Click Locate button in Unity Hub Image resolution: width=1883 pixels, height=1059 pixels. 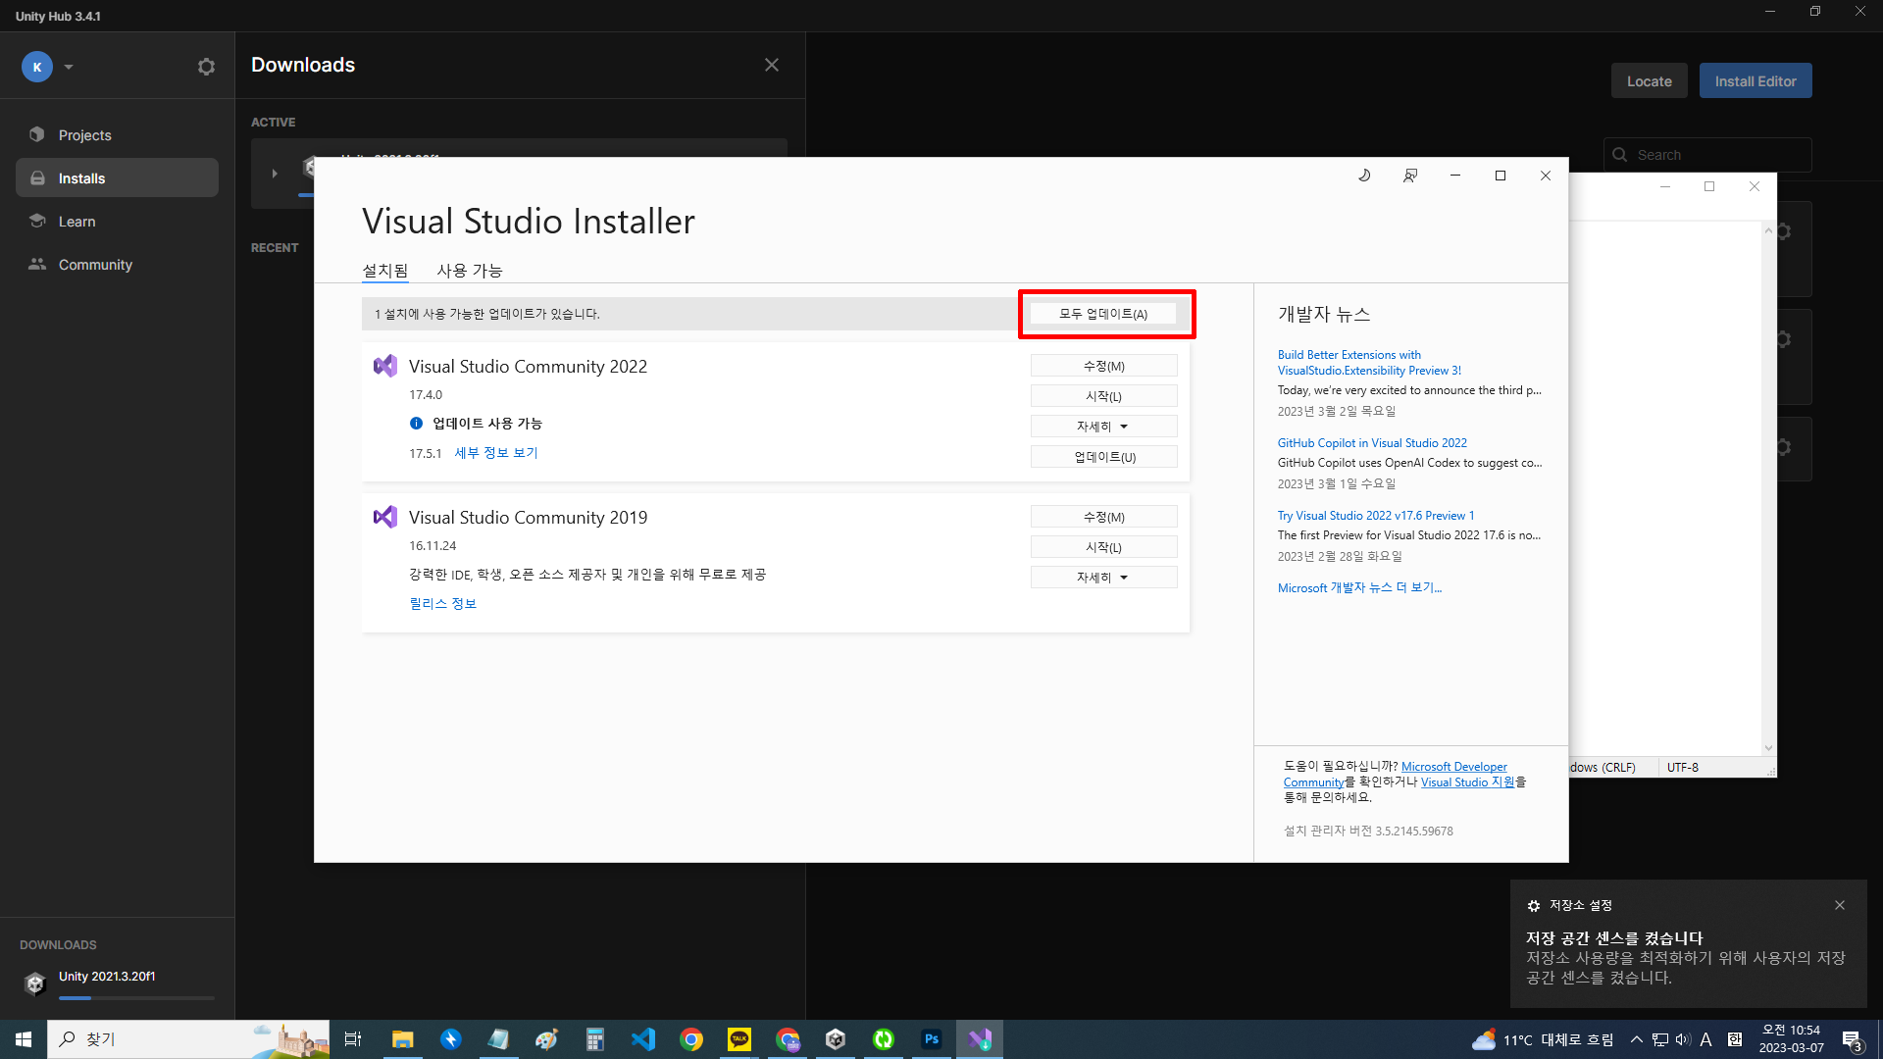(1649, 81)
